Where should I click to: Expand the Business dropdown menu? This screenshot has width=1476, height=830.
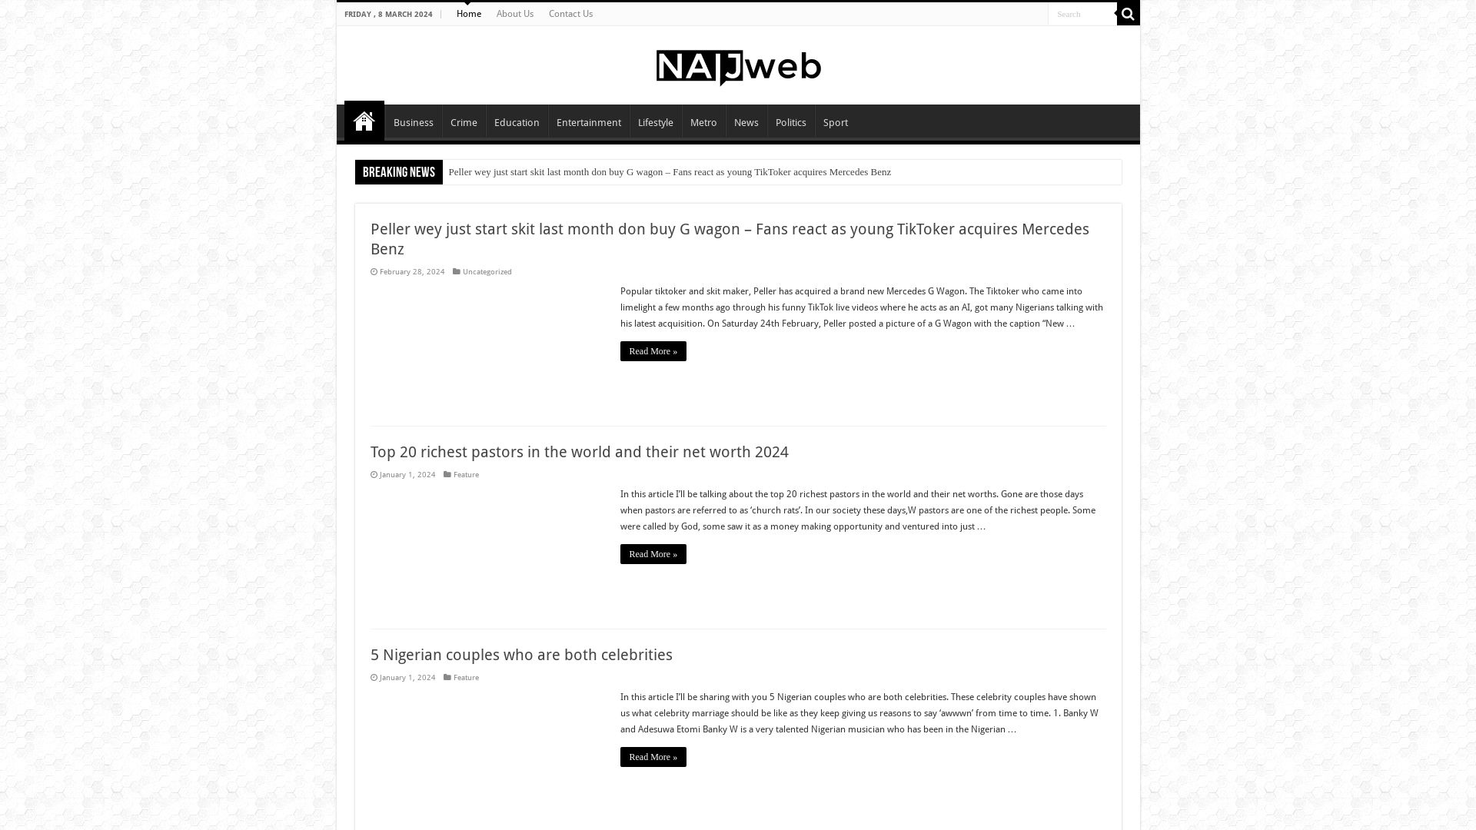(413, 121)
